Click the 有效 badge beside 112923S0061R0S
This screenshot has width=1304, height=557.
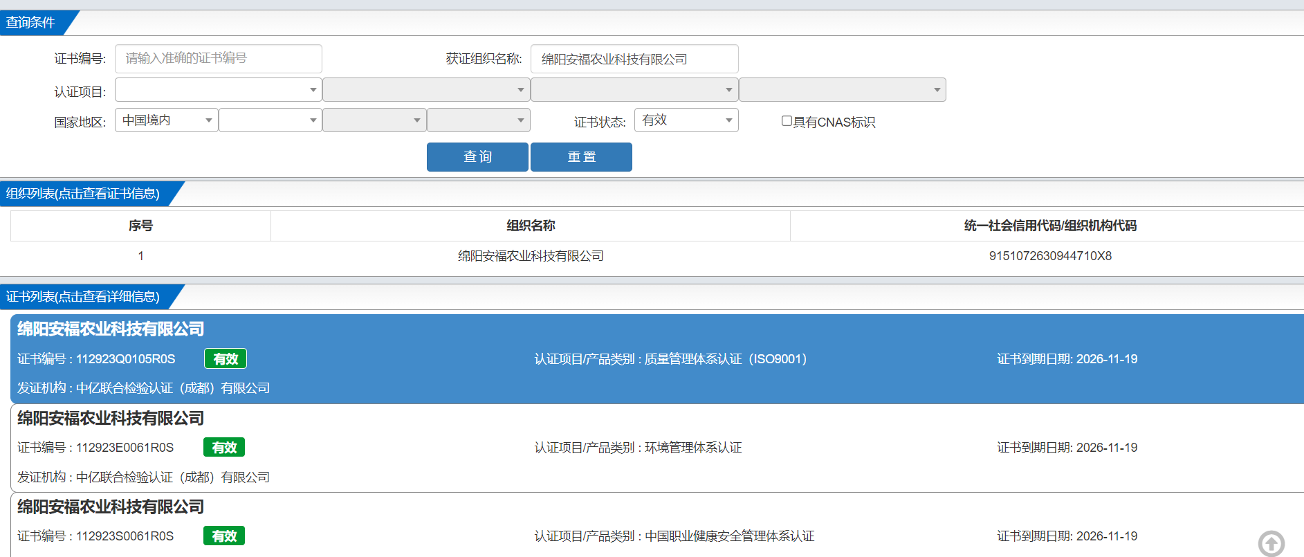(x=224, y=536)
